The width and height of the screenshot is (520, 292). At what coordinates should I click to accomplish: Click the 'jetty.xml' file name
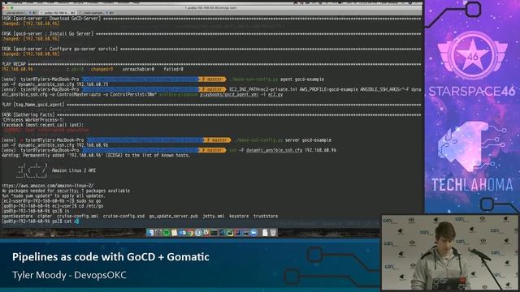214,217
